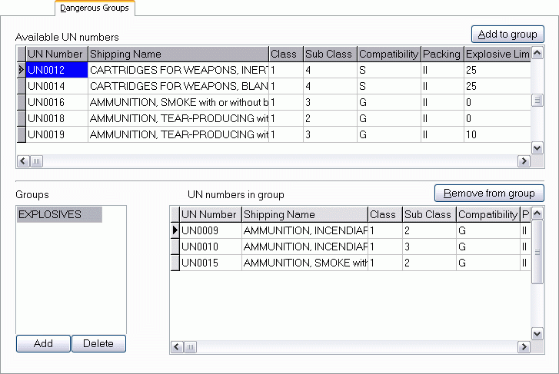Screen dimensions: 559x374
Task: Select UN0019 in the available numbers grid
Action: [56, 134]
